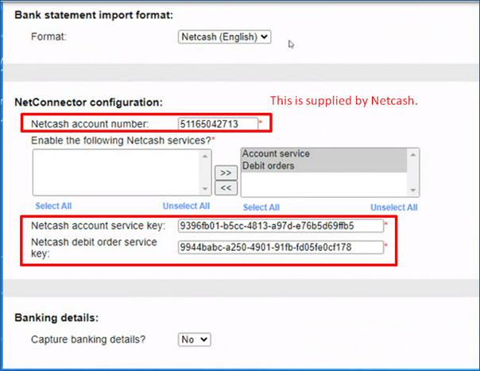Click the >> move-right arrow button
The image size is (480, 371).
(x=226, y=172)
